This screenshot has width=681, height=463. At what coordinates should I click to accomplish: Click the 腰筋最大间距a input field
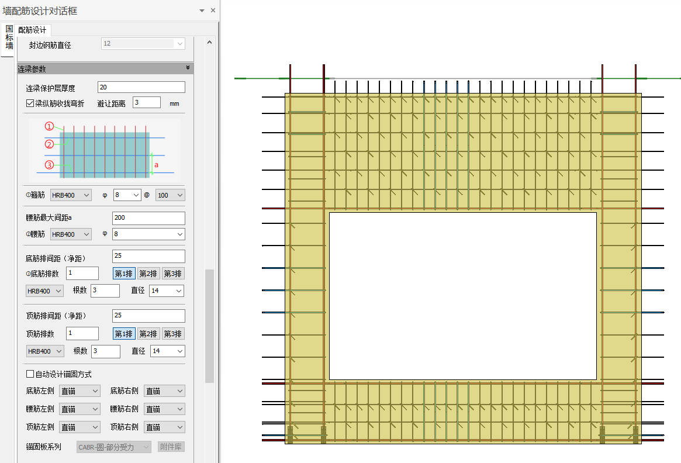(x=148, y=218)
